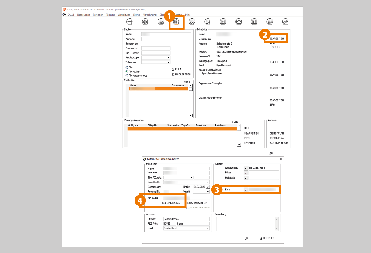371x253 pixels.
Task: Expand the Berufsgruppe dropdown in search
Action: [x=169, y=57]
